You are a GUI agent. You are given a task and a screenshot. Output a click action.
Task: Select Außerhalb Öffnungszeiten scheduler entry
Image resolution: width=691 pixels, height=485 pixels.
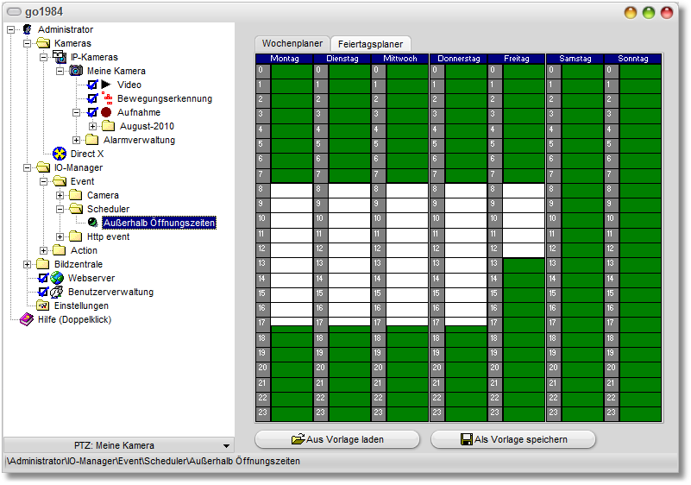coord(158,223)
